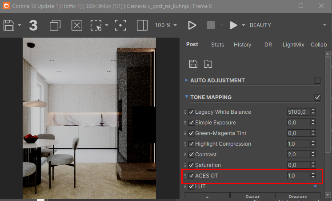The image size is (332, 201).
Task: Click the pick focus point bracket icon
Action: [120, 25]
